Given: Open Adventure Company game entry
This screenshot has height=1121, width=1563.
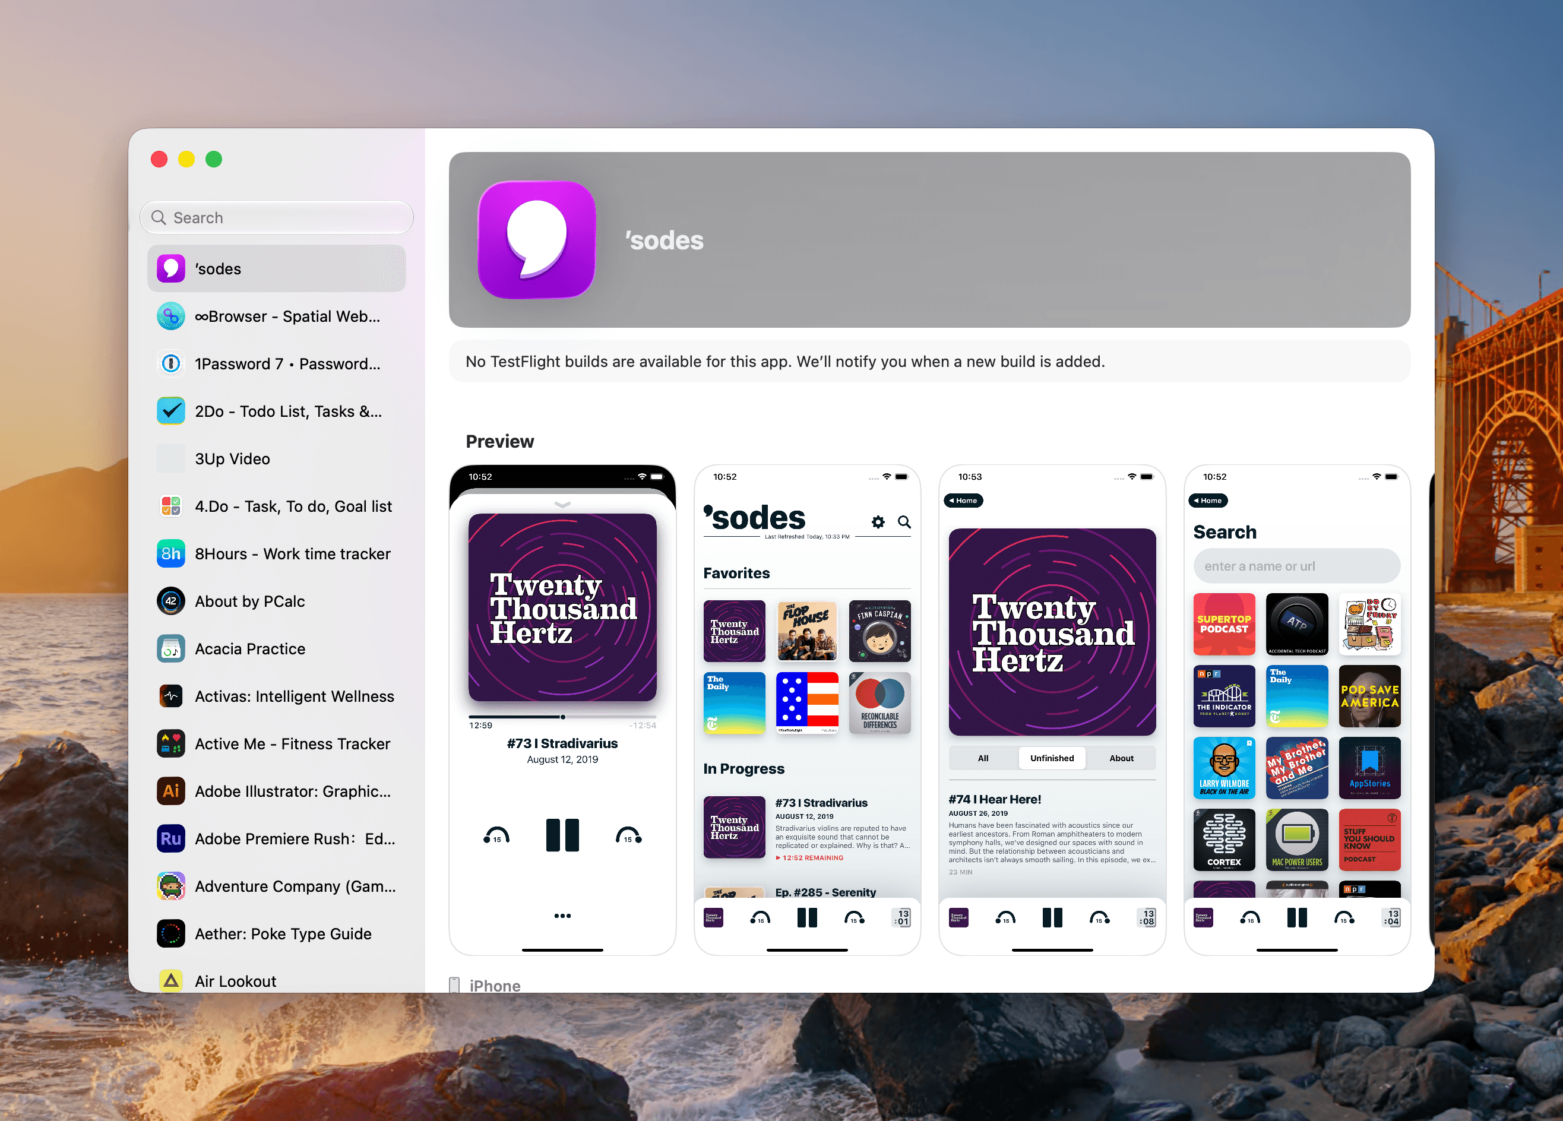Looking at the screenshot, I should (276, 886).
